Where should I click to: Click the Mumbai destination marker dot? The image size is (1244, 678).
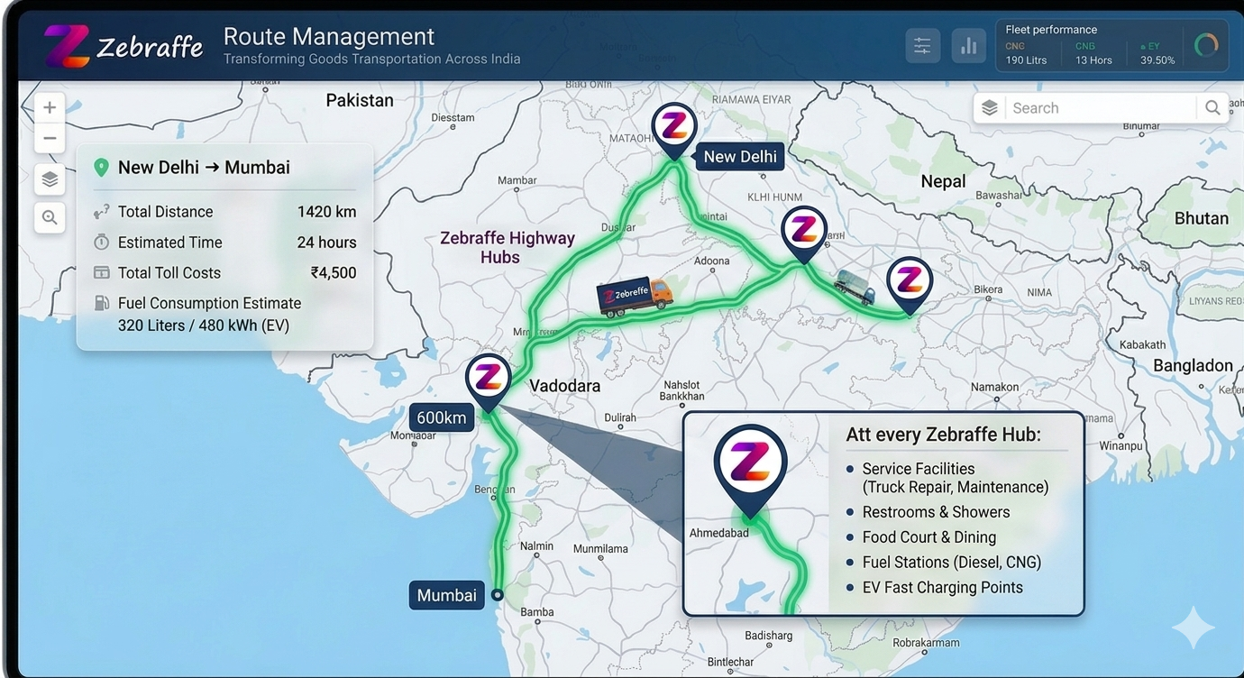click(x=498, y=595)
